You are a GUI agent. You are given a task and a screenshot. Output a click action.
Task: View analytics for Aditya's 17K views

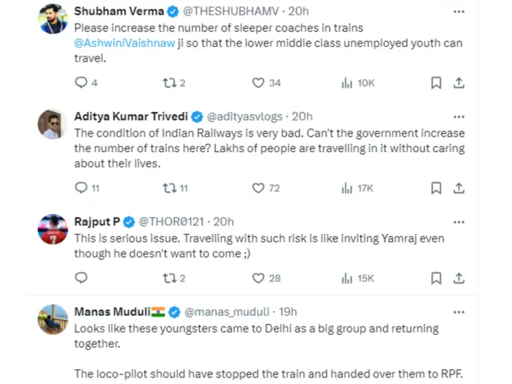coord(357,188)
